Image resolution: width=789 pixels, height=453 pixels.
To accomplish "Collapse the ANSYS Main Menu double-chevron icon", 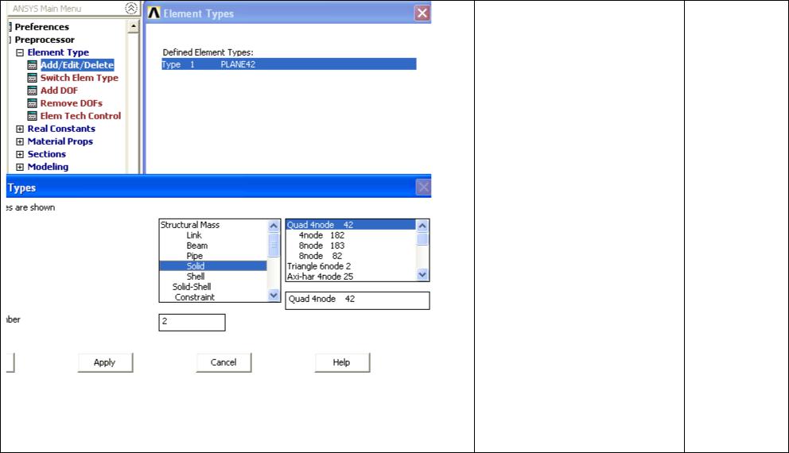I will (130, 8).
